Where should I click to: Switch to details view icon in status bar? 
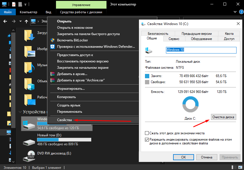point(234,167)
